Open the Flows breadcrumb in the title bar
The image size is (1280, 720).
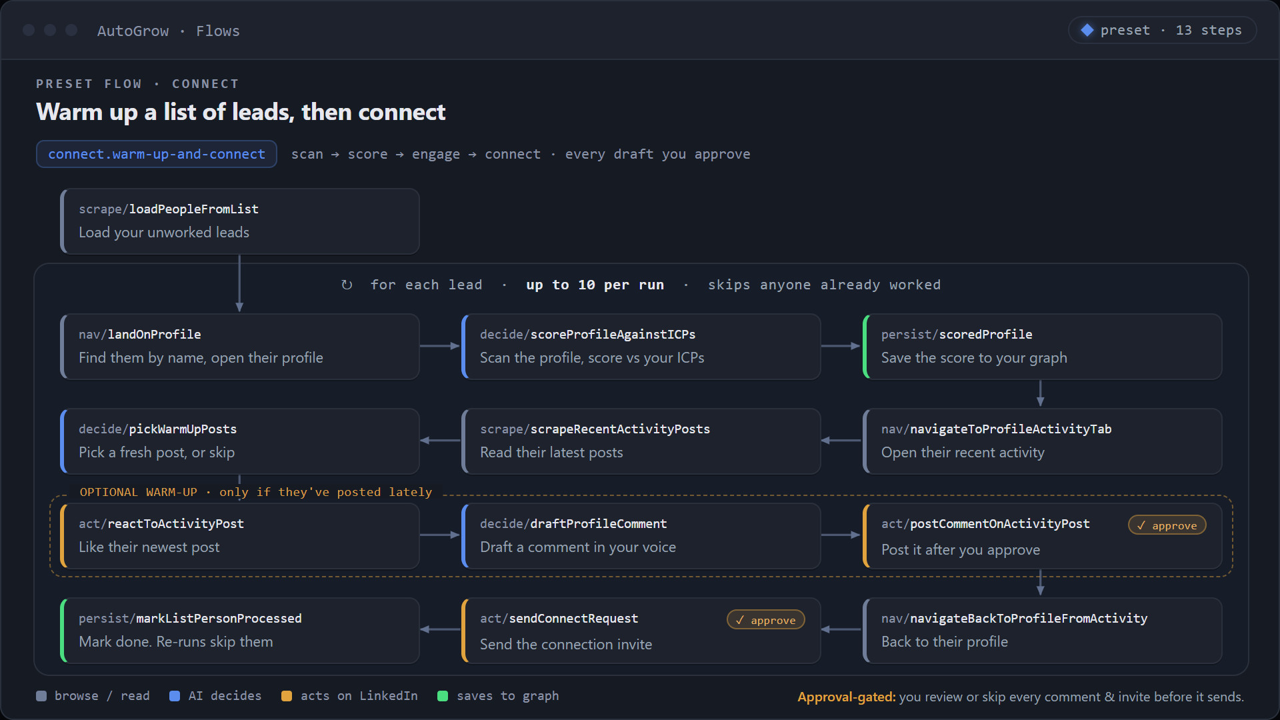(217, 31)
